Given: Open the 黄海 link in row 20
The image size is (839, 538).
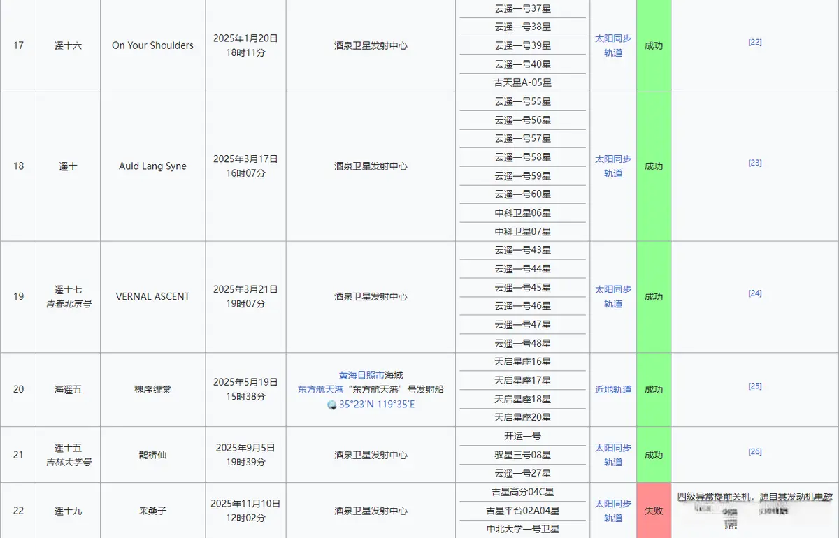Looking at the screenshot, I should click(x=347, y=375).
